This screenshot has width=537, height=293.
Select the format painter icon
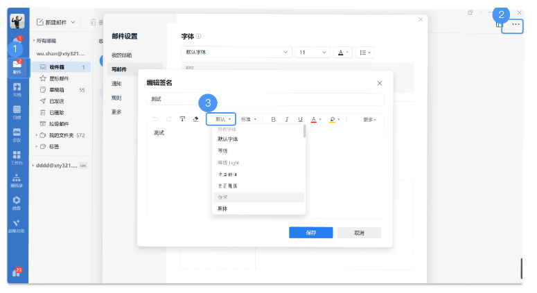[182, 119]
